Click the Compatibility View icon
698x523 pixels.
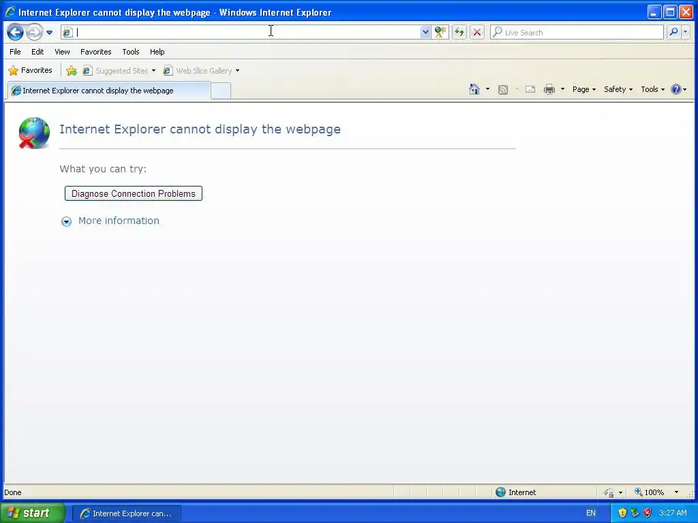point(440,32)
